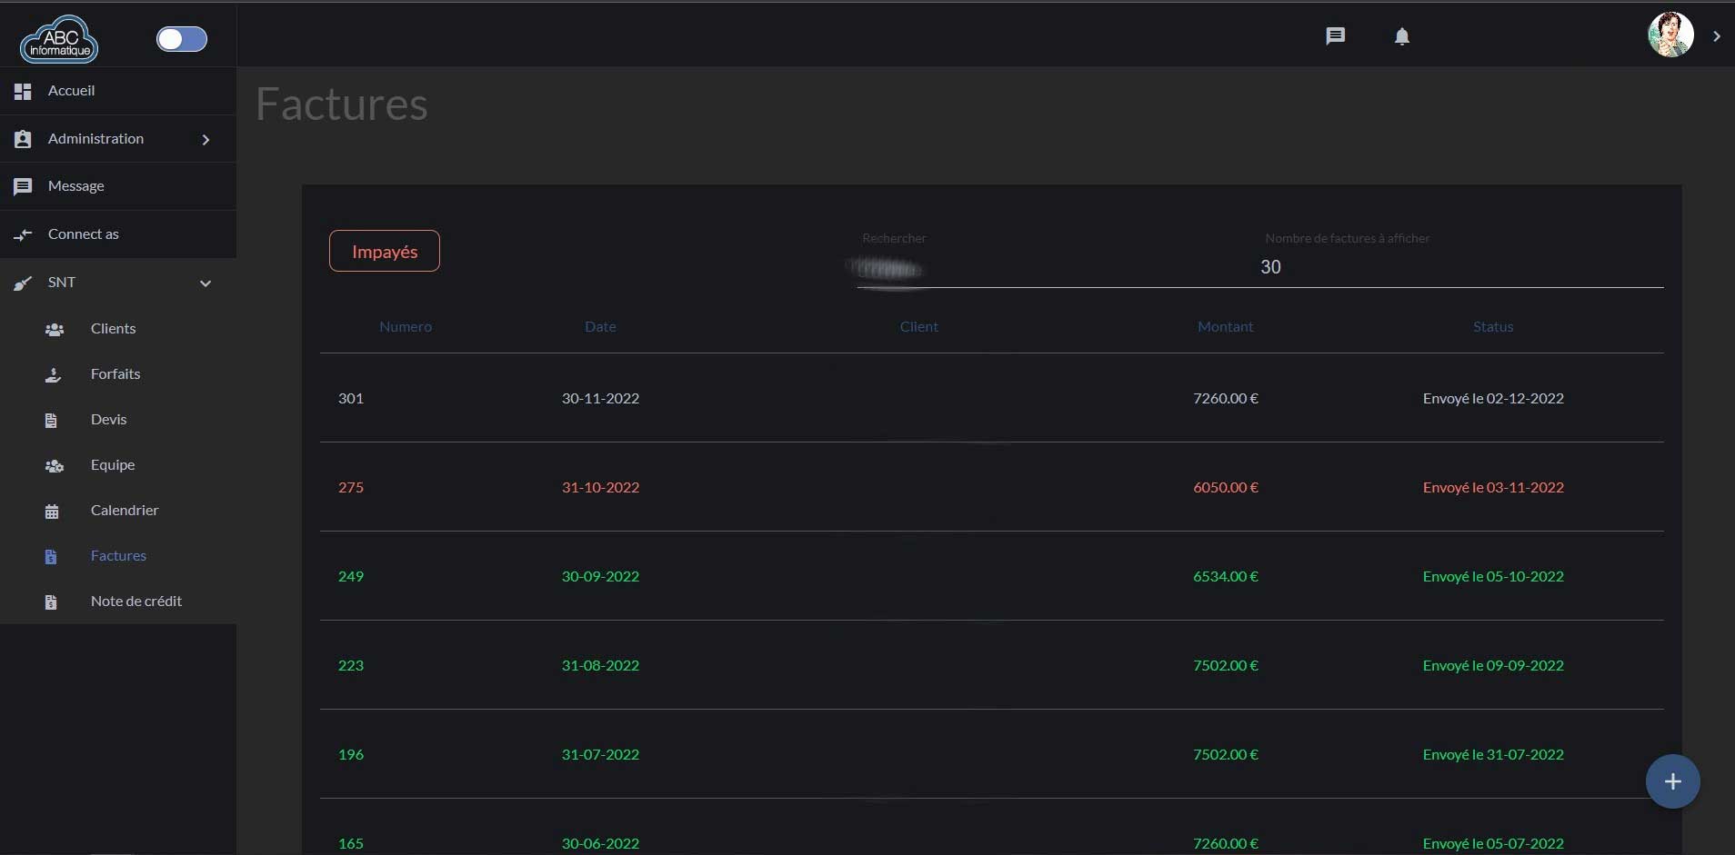Click the Forfaits hand icon
Image resolution: width=1735 pixels, height=855 pixels.
point(54,374)
